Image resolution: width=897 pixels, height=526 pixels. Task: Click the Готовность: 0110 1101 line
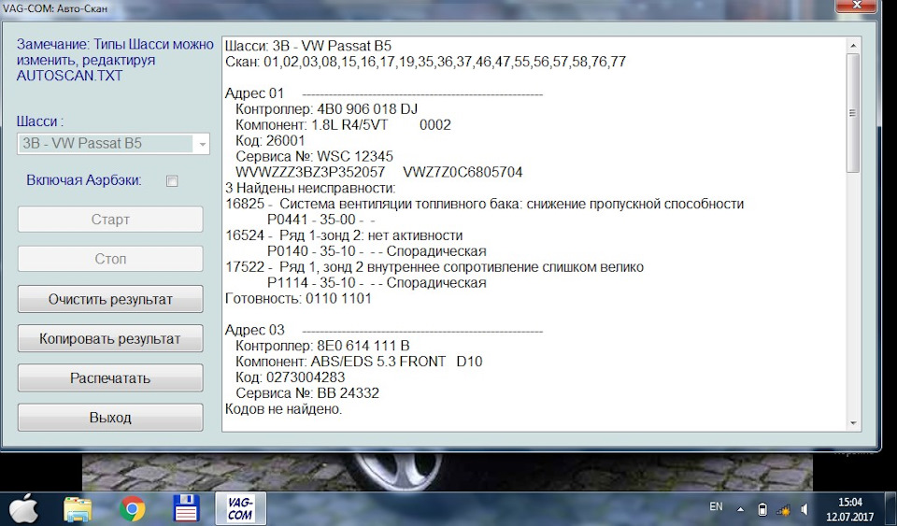click(x=298, y=298)
